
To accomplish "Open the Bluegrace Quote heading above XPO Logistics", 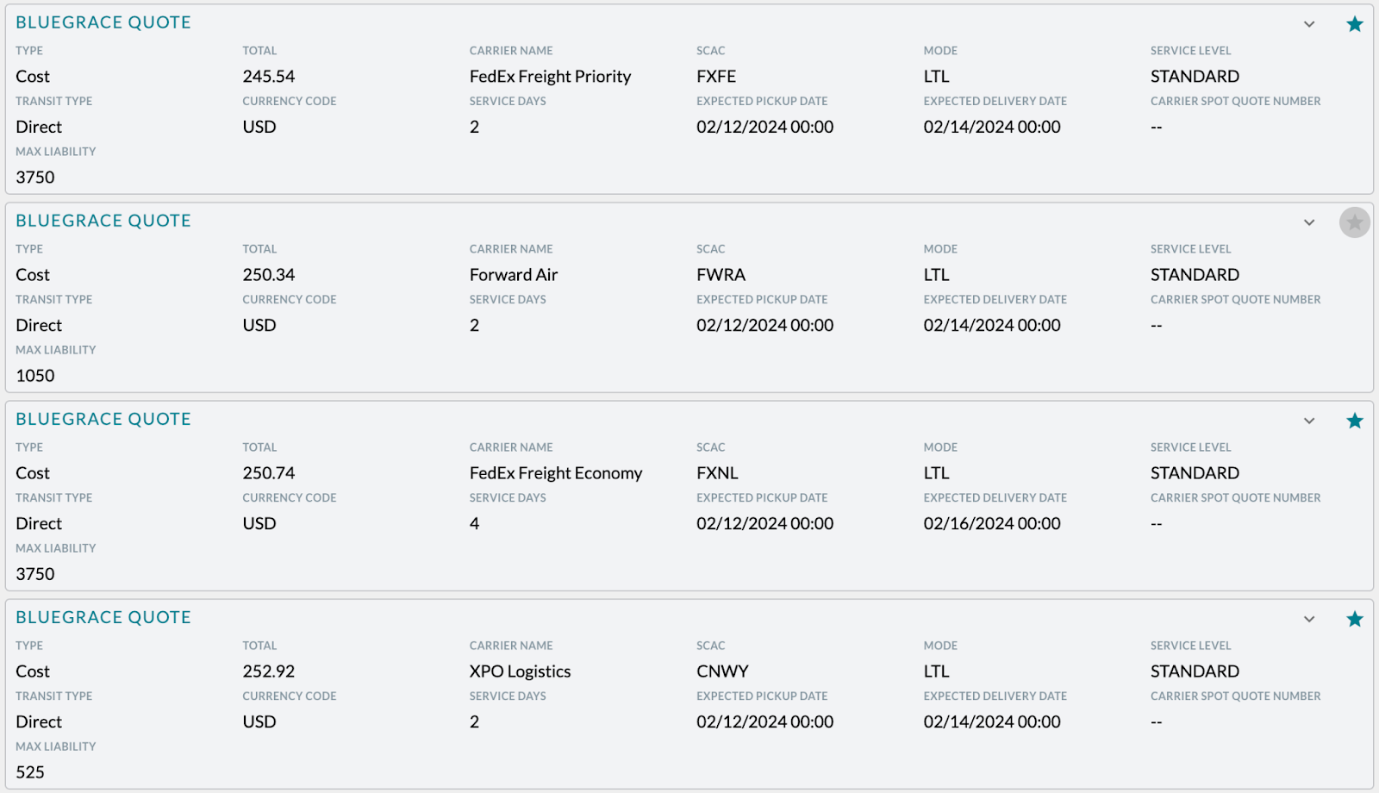I will click(x=103, y=617).
